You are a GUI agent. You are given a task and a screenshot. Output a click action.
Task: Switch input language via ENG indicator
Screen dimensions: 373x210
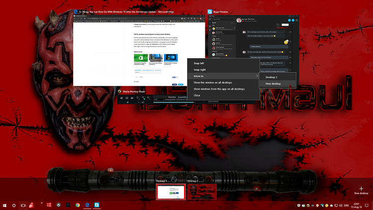coord(346,206)
